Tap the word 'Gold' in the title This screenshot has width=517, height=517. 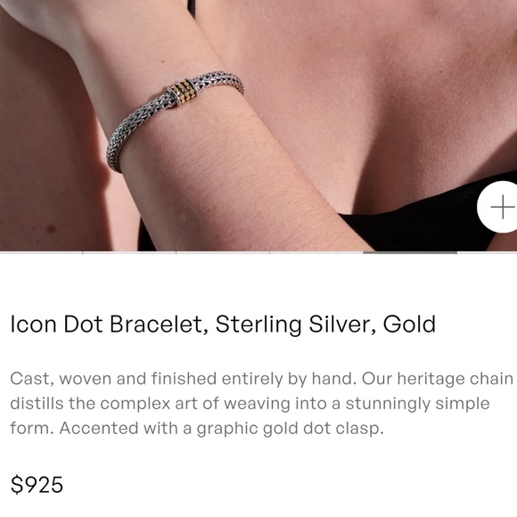point(409,324)
